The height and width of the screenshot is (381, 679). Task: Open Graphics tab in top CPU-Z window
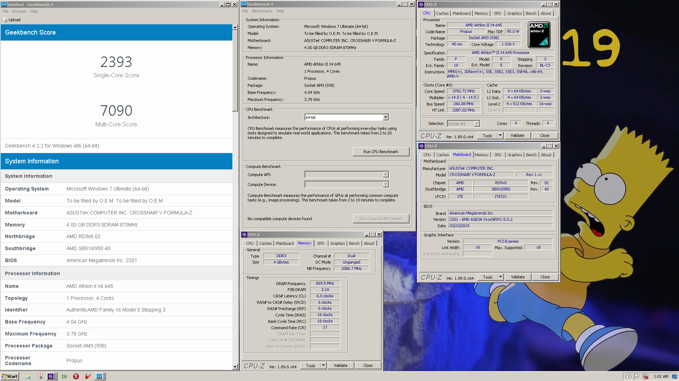click(x=514, y=13)
